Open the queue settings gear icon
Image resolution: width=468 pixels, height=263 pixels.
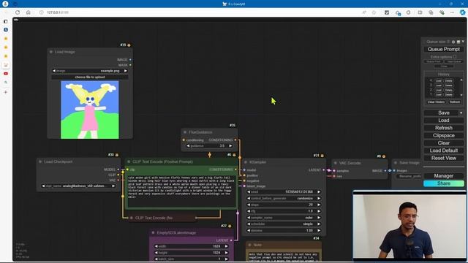453,42
